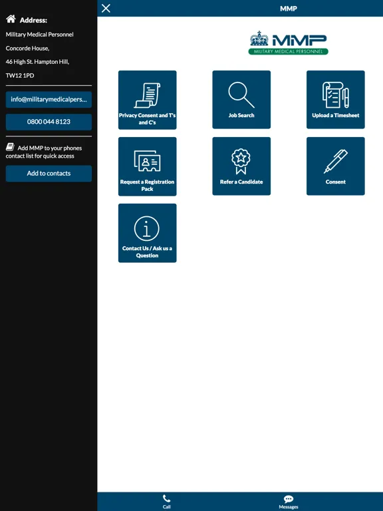Open Privacy Consent and T's and C's tile
This screenshot has height=511, width=383.
point(147,100)
